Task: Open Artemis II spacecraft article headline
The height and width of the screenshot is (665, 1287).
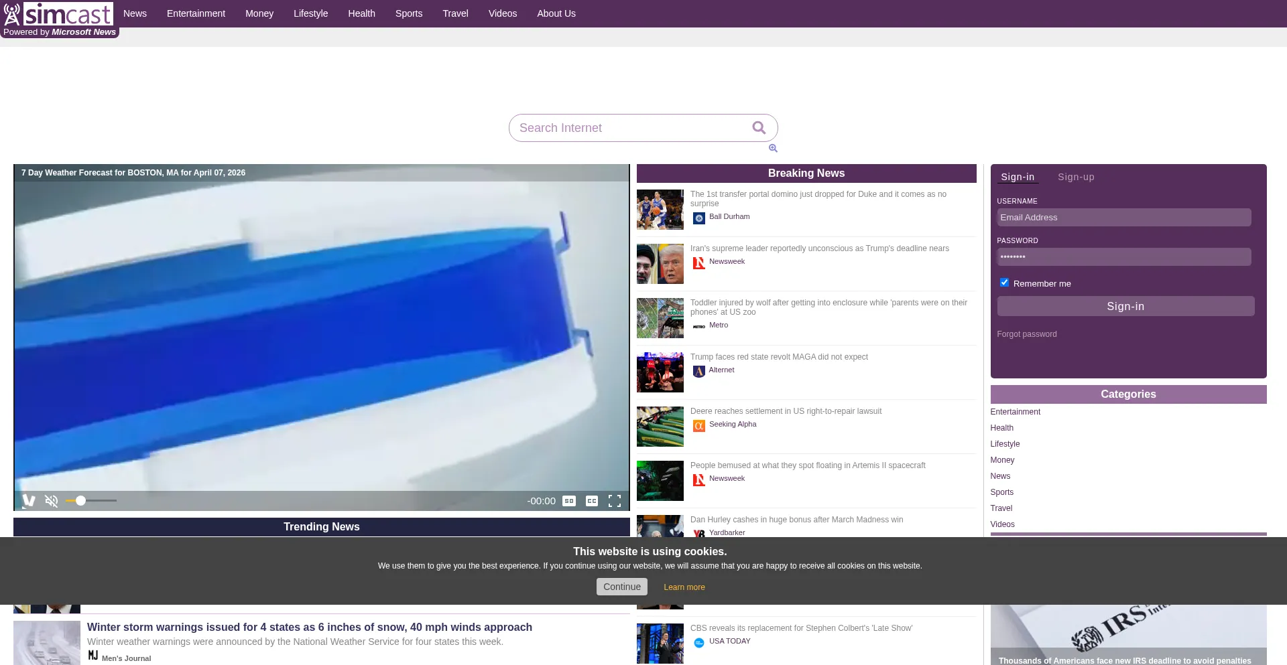Action: click(x=808, y=465)
